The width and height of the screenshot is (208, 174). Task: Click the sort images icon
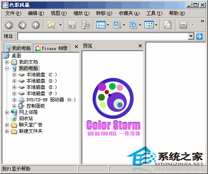pos(117,25)
